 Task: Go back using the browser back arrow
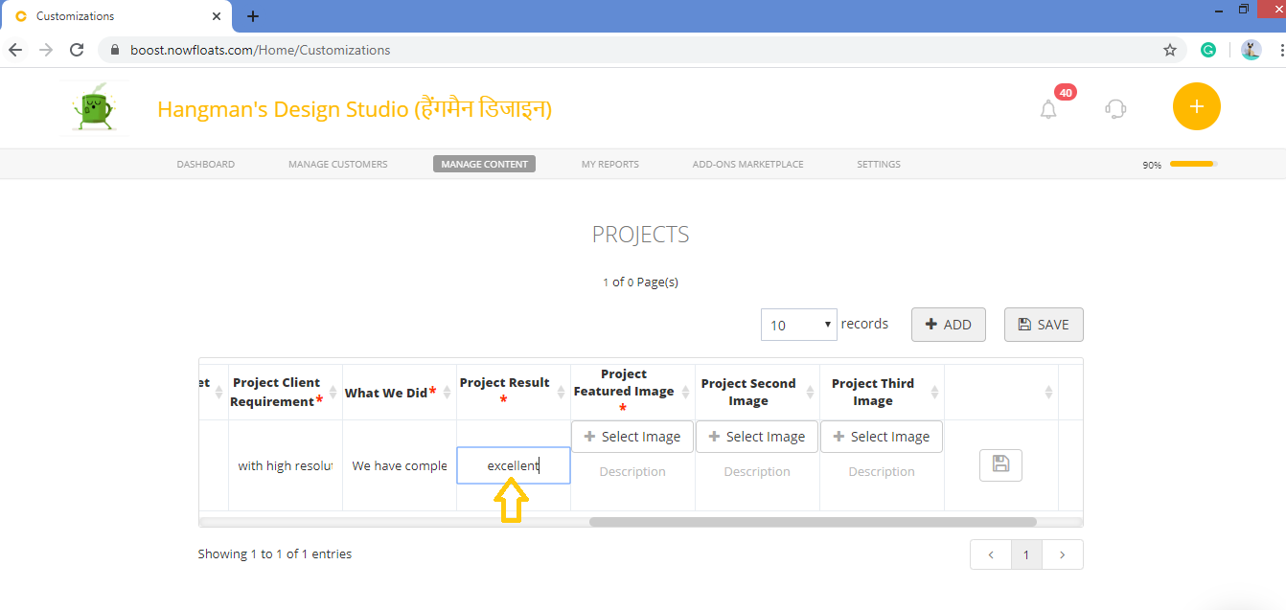click(14, 49)
